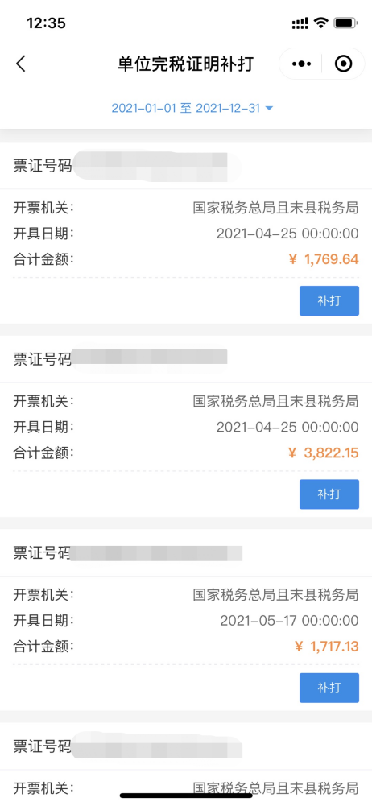Tap the cellular signal bars icon
Viewport: 372px width, 806px height.
coord(300,23)
